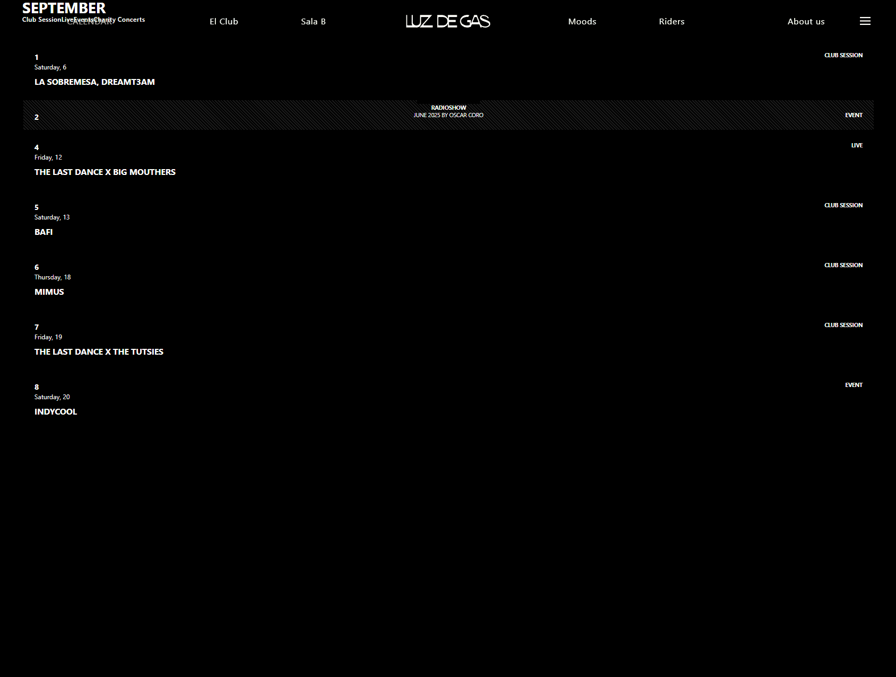Open the INDYCOOL event

coord(56,412)
